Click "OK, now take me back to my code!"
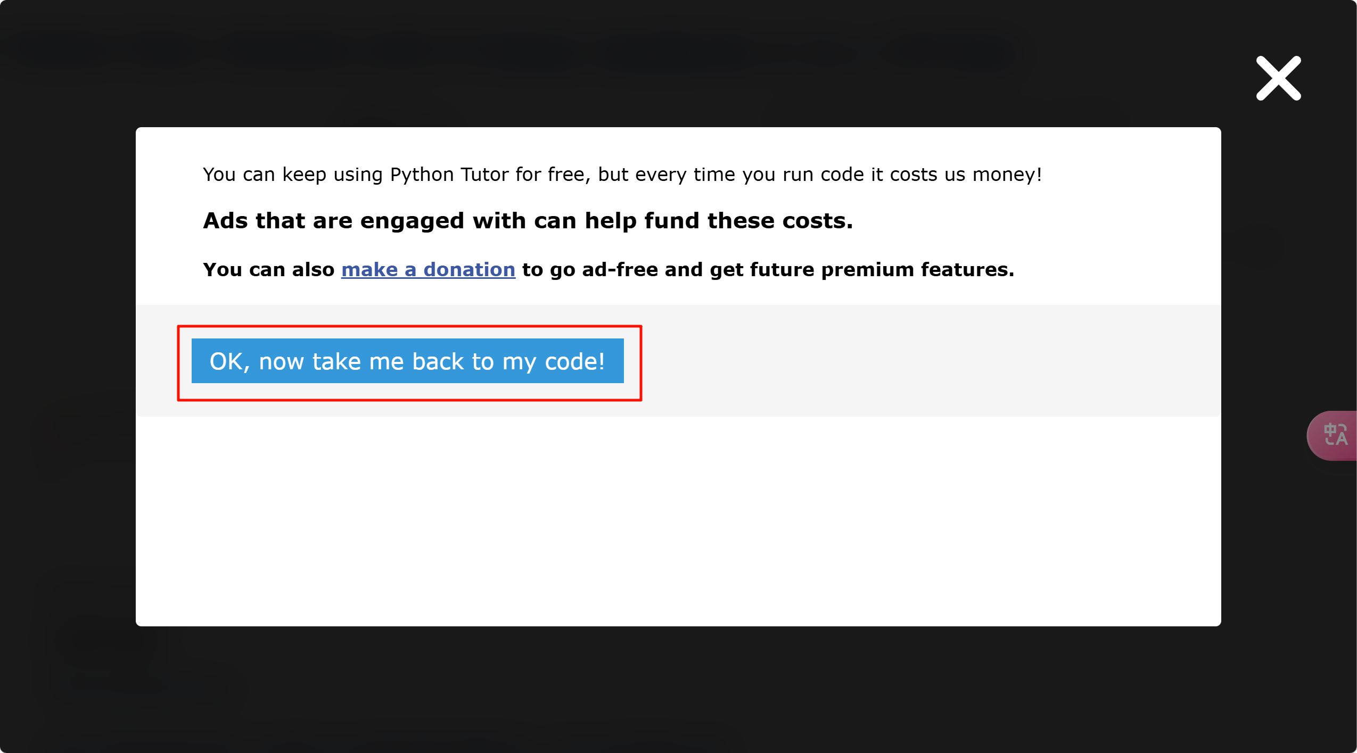Viewport: 1357px width, 753px height. (x=407, y=361)
